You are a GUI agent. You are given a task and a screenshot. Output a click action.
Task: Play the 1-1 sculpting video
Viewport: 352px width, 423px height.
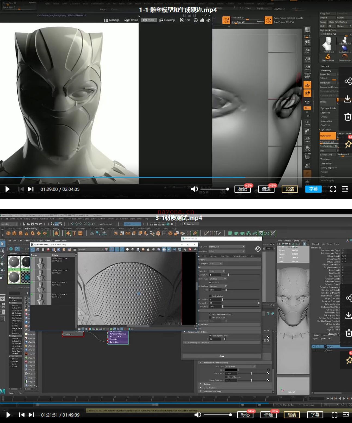(x=7, y=189)
